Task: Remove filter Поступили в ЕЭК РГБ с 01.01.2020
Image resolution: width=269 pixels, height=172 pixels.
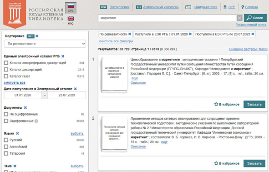Action: pyautogui.click(x=190, y=34)
